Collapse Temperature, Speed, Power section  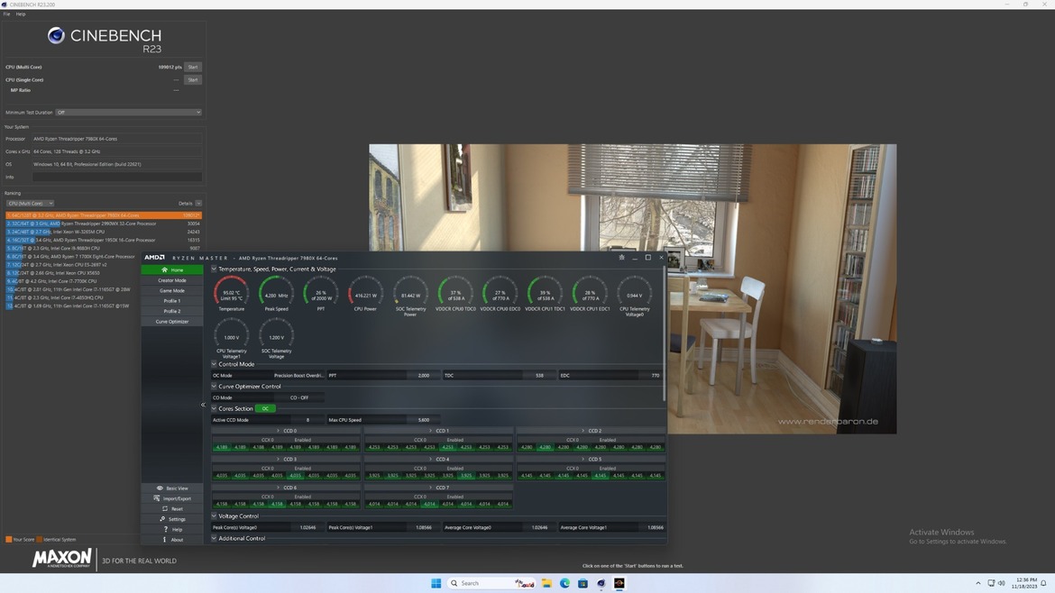pyautogui.click(x=214, y=269)
